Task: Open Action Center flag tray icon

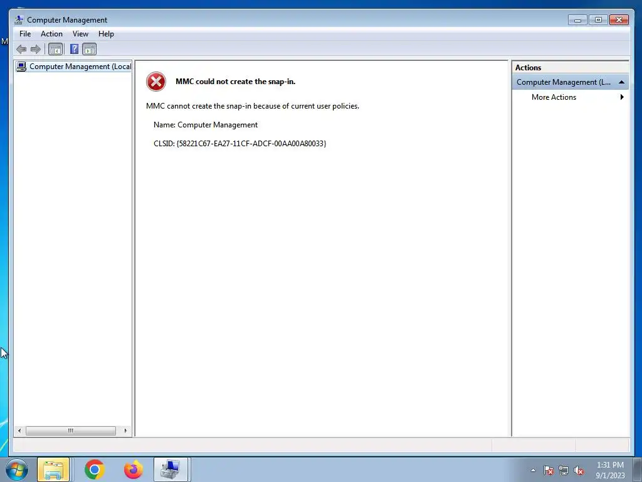Action: click(x=549, y=471)
